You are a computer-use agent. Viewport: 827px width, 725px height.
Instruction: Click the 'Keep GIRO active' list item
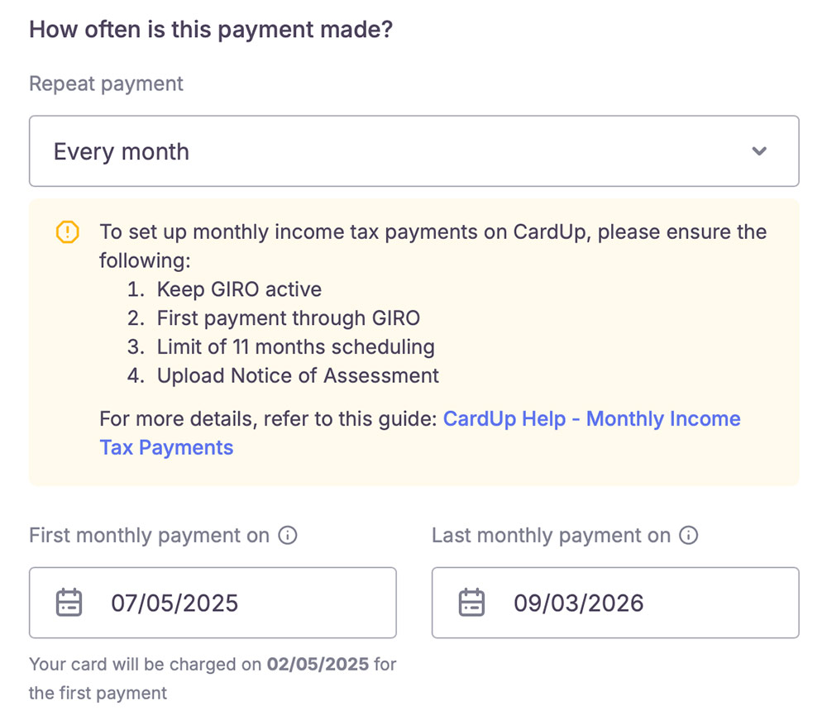click(239, 289)
